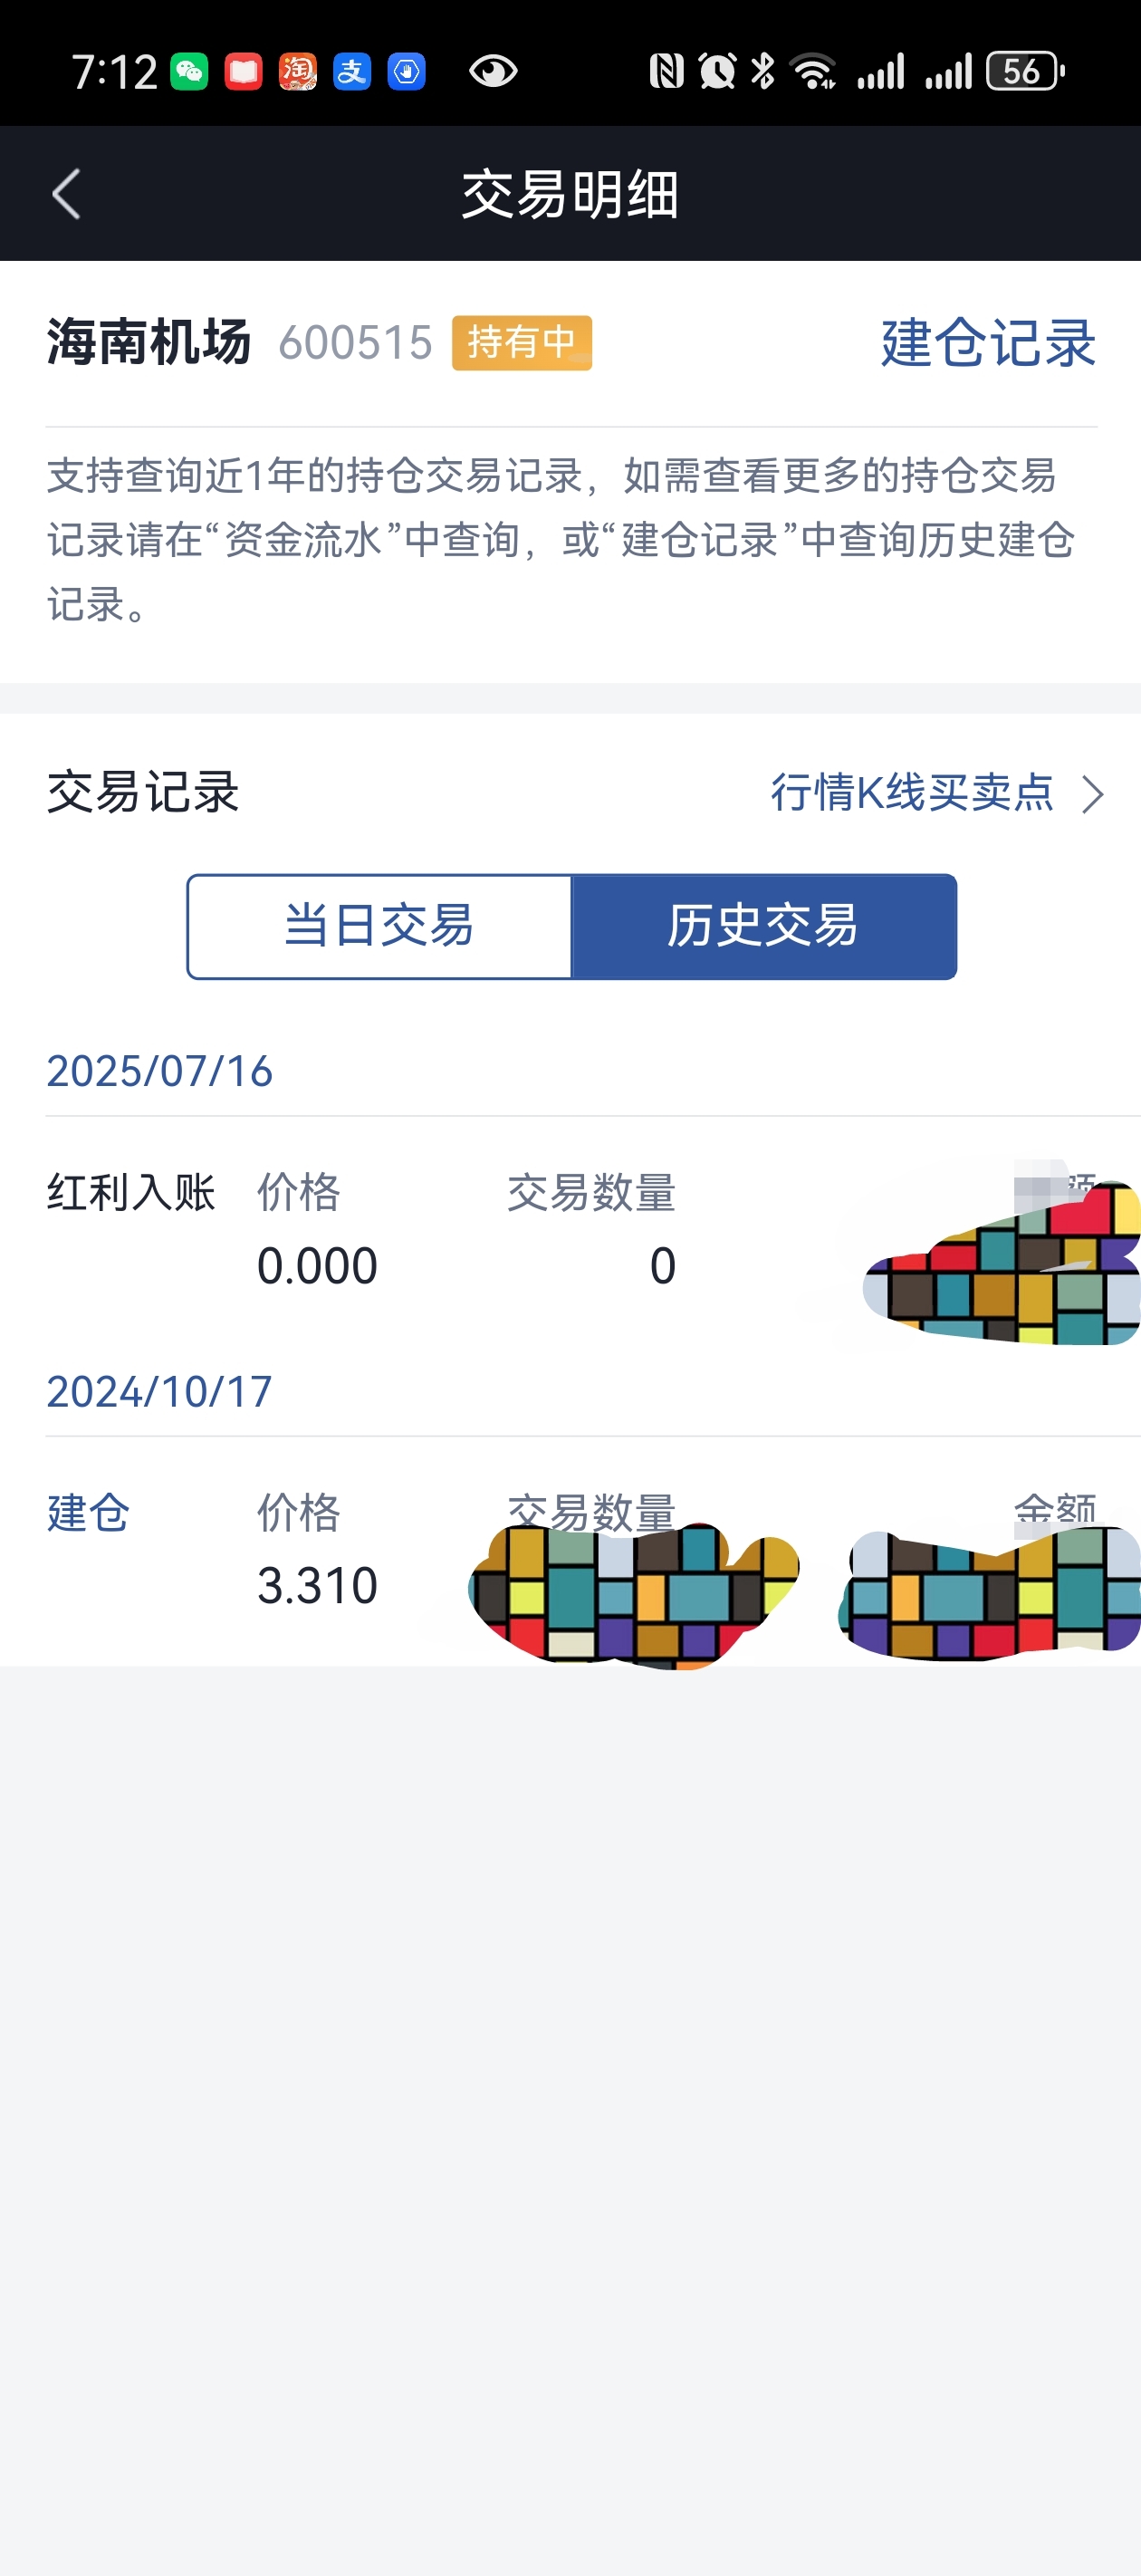Tap the battery indicator showing 56
Viewport: 1141px width, 2576px height.
point(1025,71)
